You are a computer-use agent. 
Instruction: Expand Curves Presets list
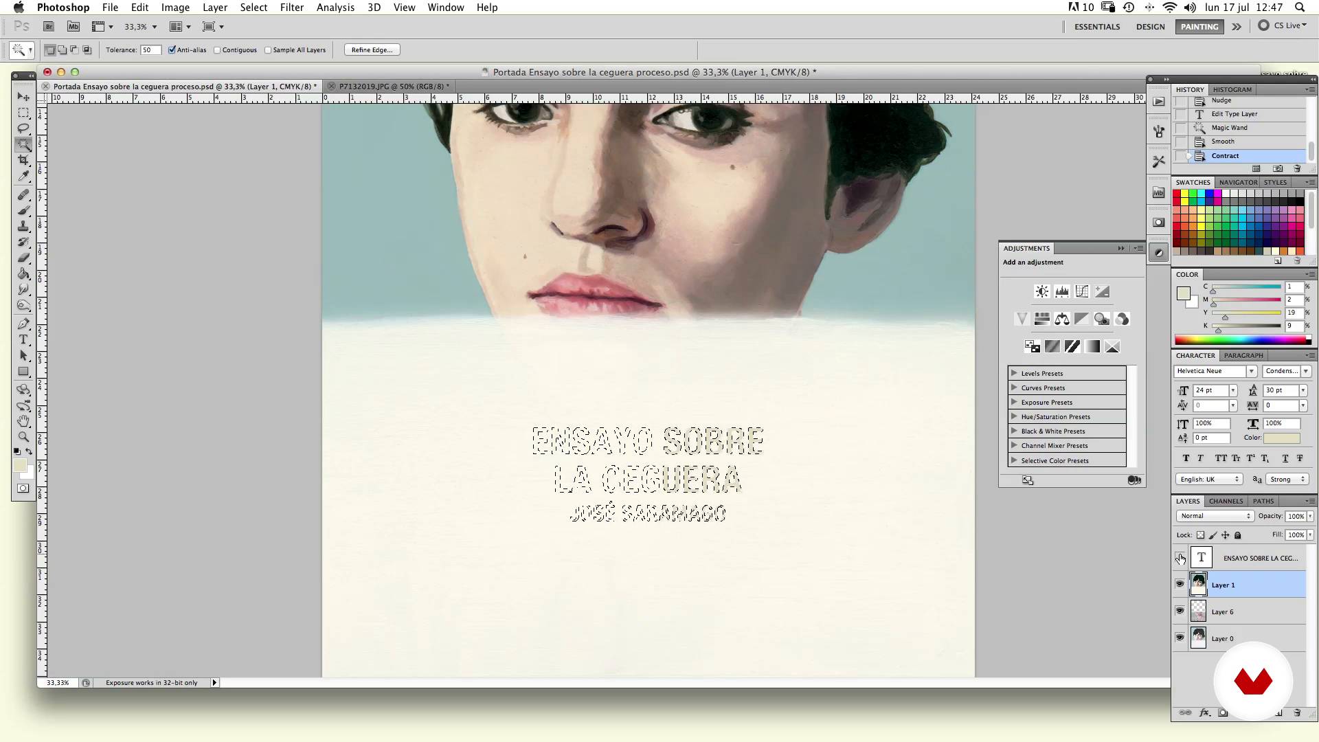tap(1014, 387)
